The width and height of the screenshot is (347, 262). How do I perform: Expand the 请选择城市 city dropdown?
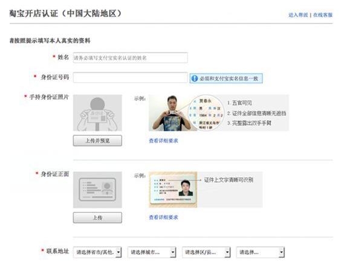(152, 252)
